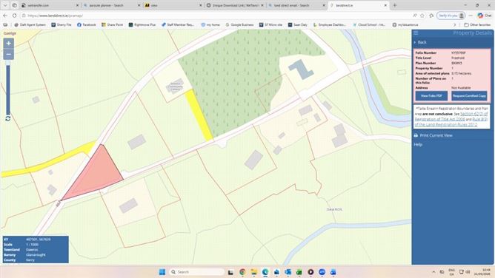Click the Request Certified Copy button

click(x=469, y=95)
